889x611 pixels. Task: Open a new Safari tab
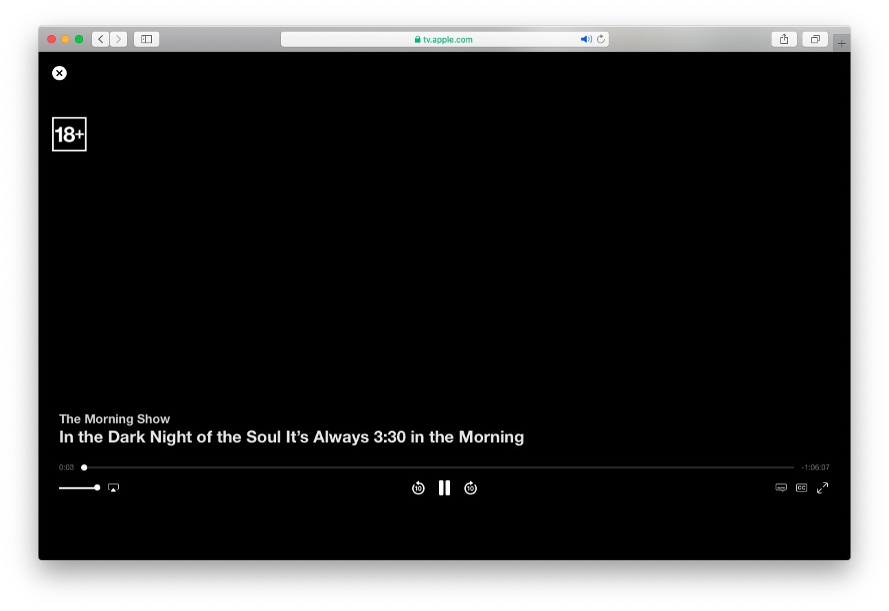842,43
